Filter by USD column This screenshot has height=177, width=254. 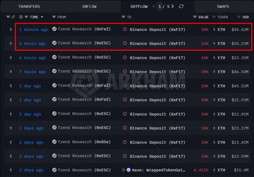click(x=239, y=17)
